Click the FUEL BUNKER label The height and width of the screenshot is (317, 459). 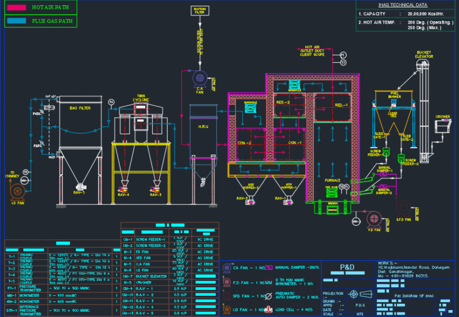pyautogui.click(x=394, y=95)
